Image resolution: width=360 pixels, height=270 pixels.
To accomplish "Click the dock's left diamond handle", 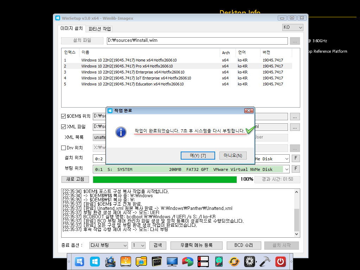I will pyautogui.click(x=69, y=262).
